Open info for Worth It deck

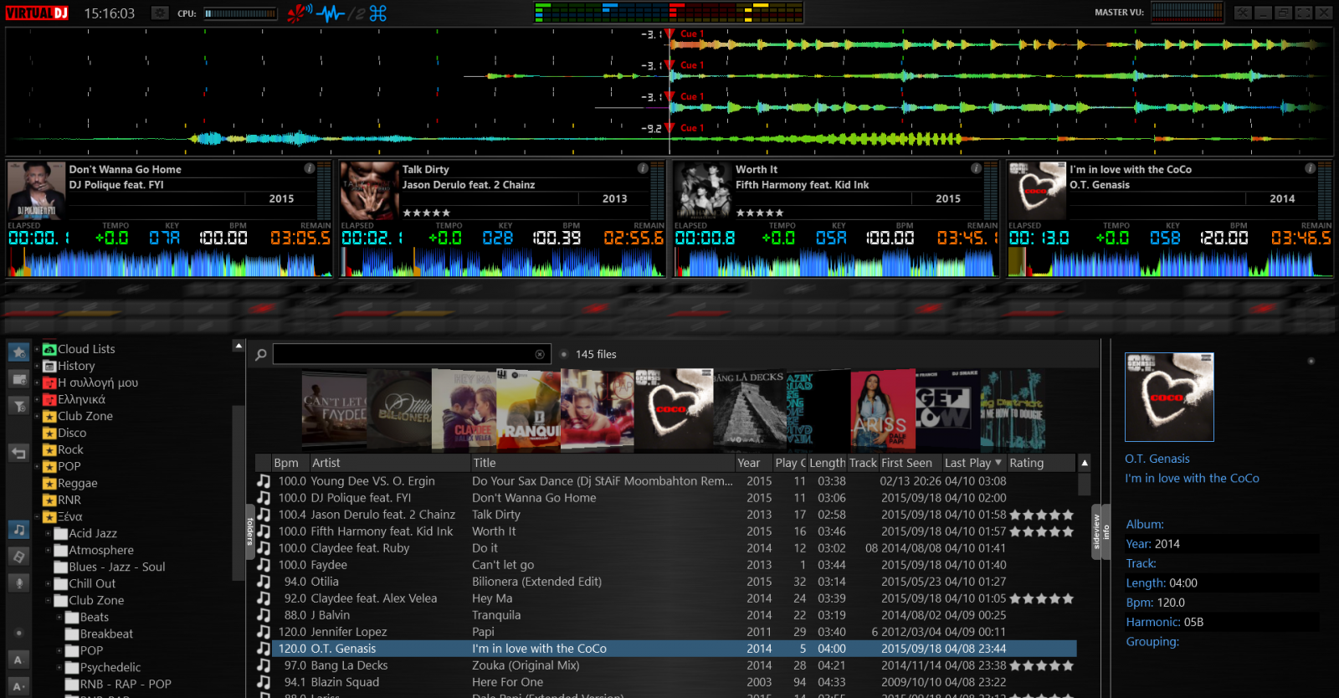(x=976, y=168)
